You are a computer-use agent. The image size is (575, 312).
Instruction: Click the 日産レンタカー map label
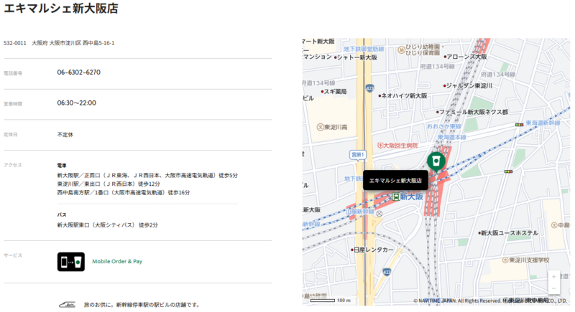(x=373, y=250)
